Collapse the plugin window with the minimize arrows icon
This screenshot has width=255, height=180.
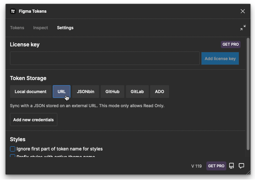point(243,28)
